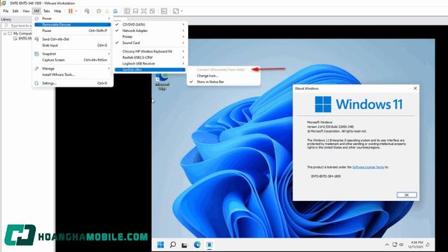Image resolution: width=448 pixels, height=252 pixels.
Task: Click the guest taskbar Task View icon
Action: [x=184, y=245]
